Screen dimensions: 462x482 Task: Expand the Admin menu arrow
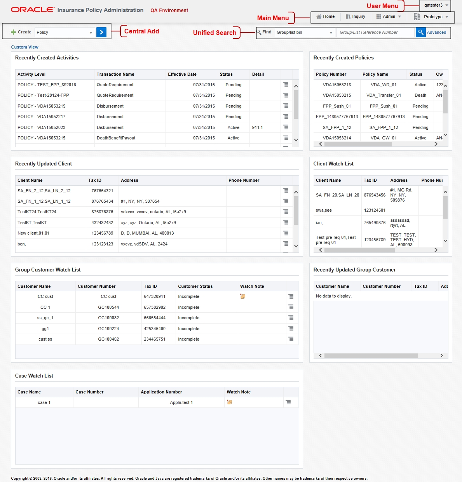click(x=399, y=17)
